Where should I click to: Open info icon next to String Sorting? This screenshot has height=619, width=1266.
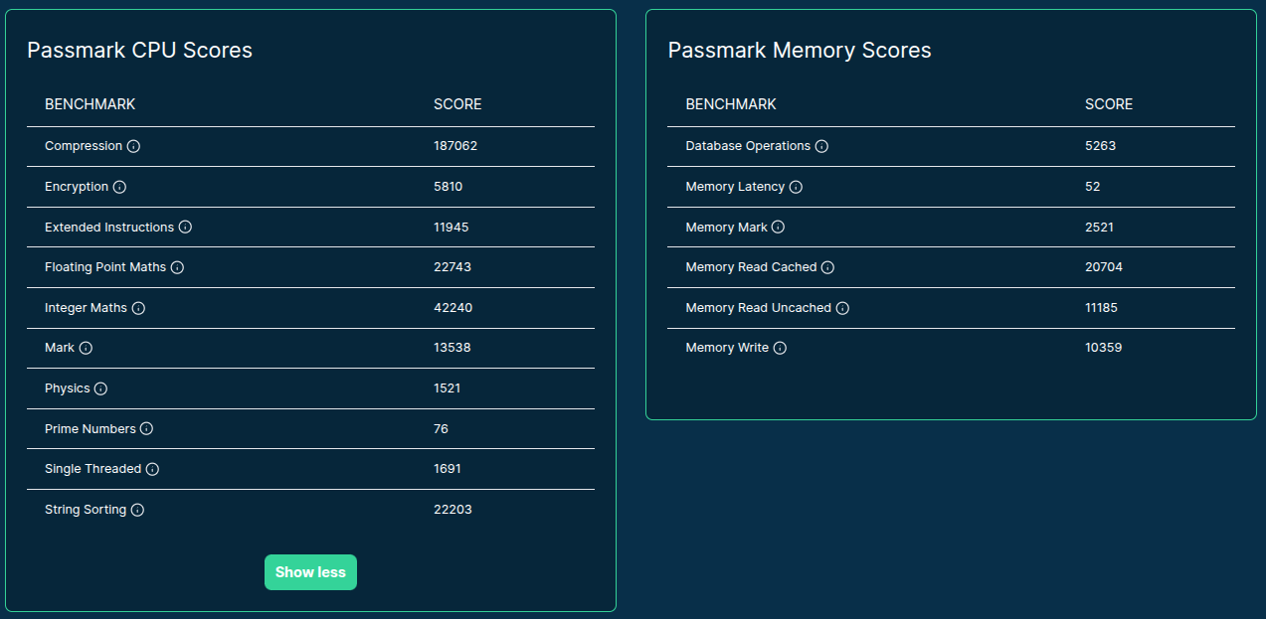pos(137,510)
